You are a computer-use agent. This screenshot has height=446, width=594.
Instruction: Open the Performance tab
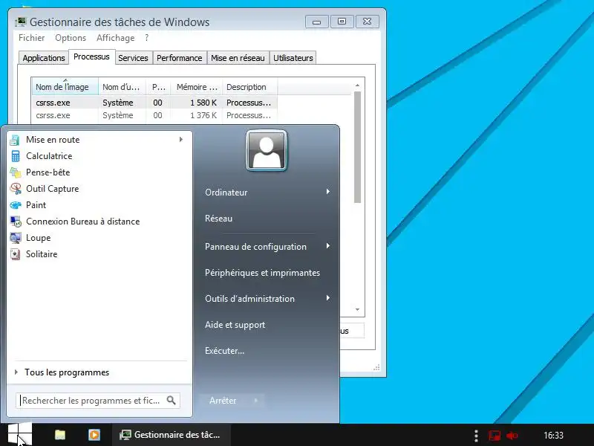[179, 58]
